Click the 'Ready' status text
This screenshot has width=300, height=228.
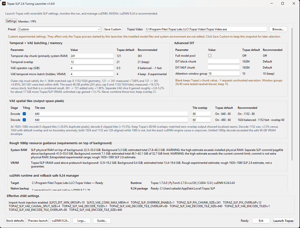[x=245, y=221]
